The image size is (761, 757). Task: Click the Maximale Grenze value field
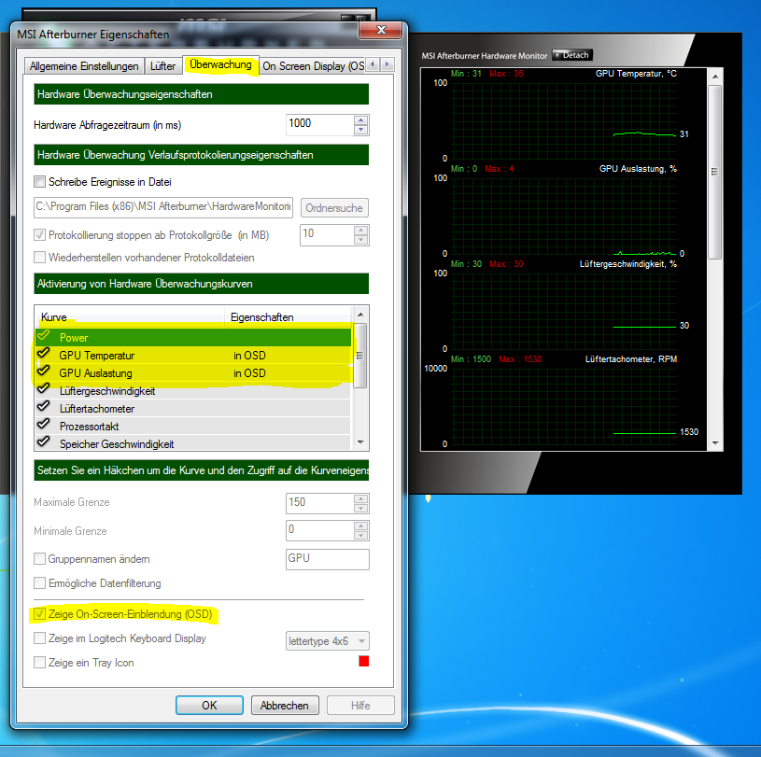click(x=320, y=503)
